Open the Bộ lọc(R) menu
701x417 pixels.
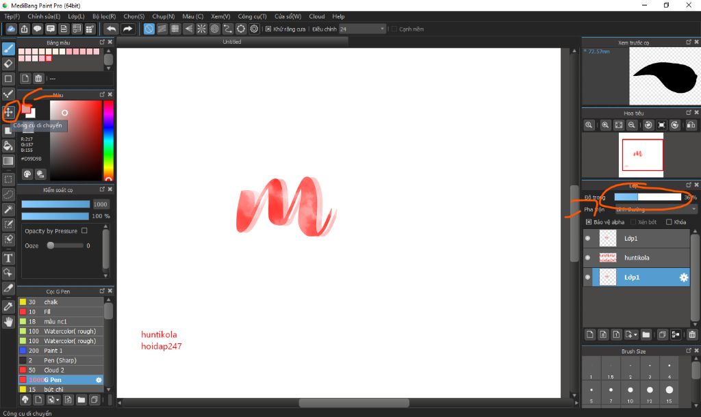tap(104, 16)
